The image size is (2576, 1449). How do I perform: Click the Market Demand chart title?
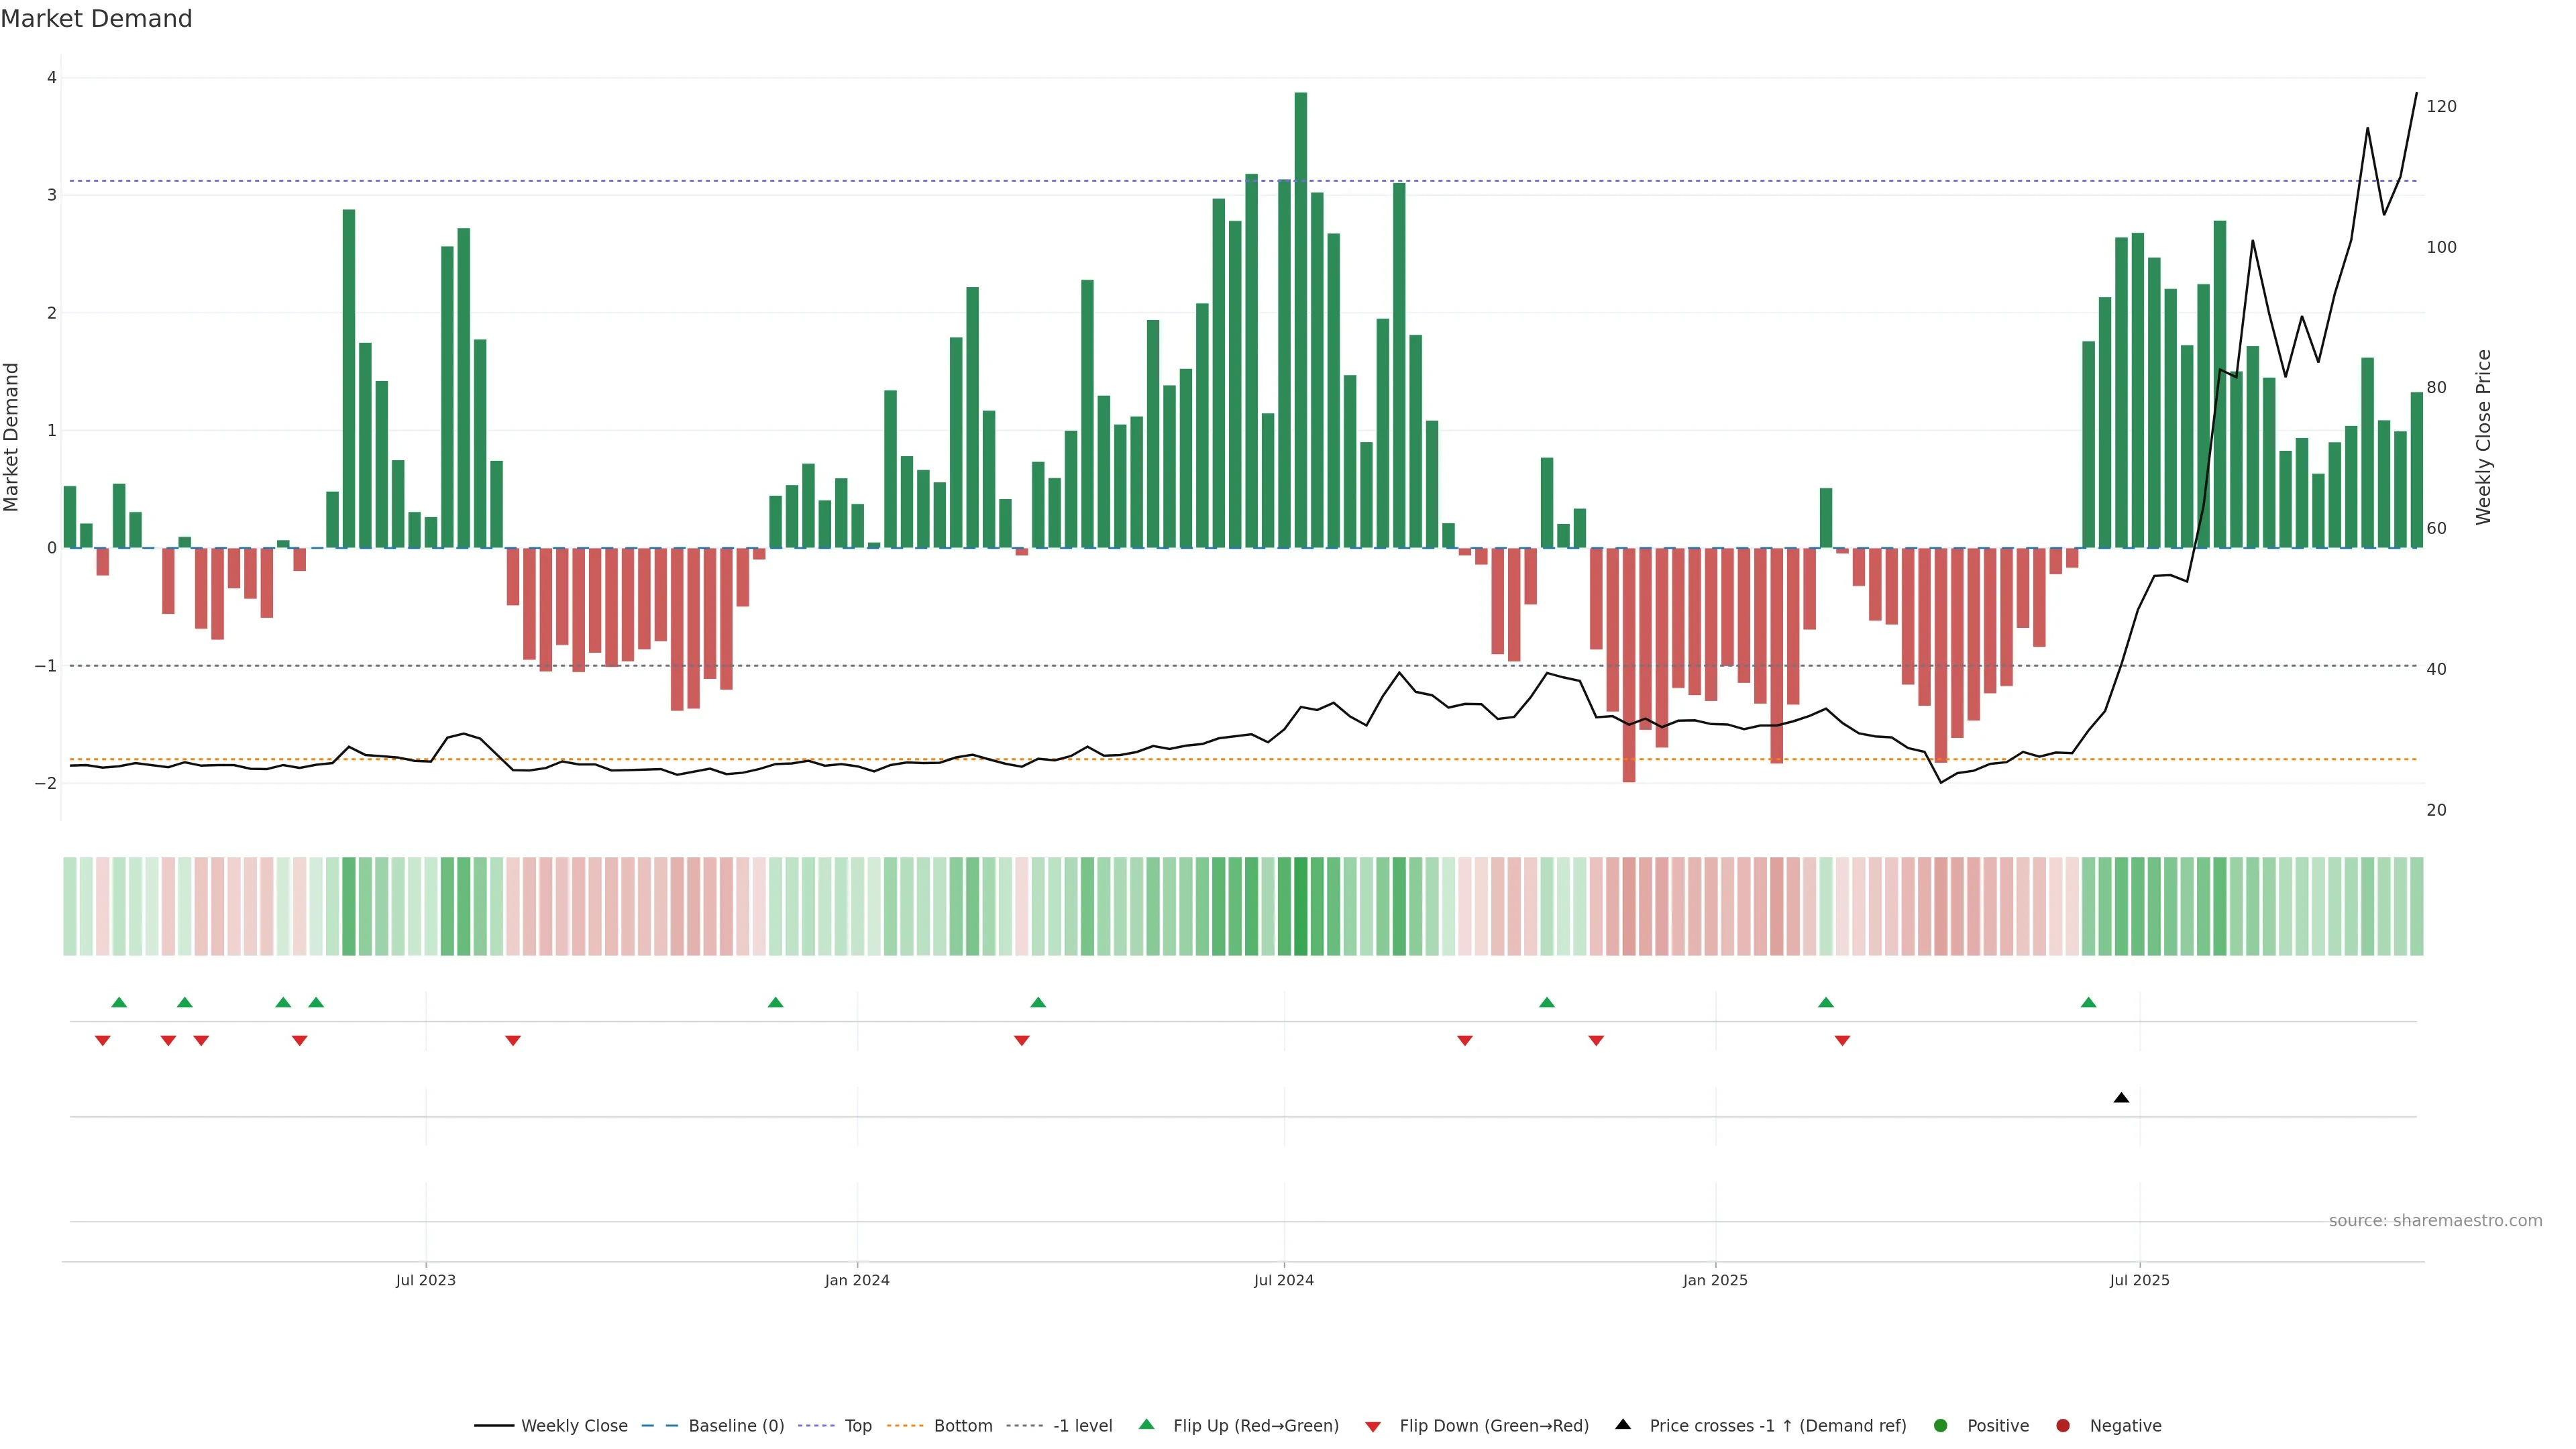(96, 19)
